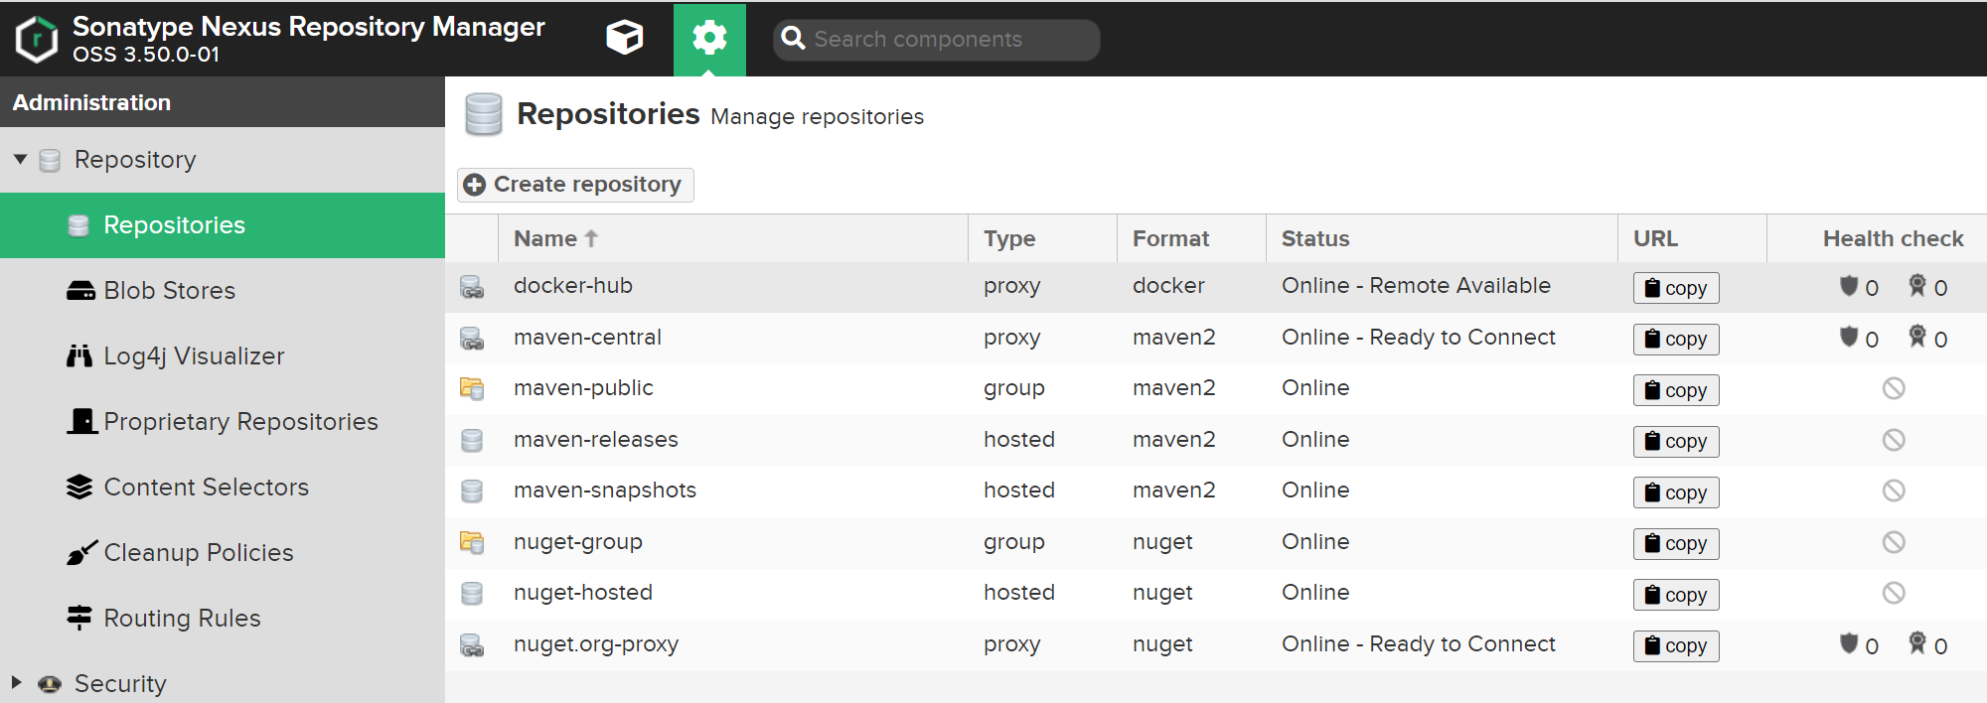Select Repositories in the sidebar
This screenshot has height=703, width=1987.
pyautogui.click(x=223, y=225)
